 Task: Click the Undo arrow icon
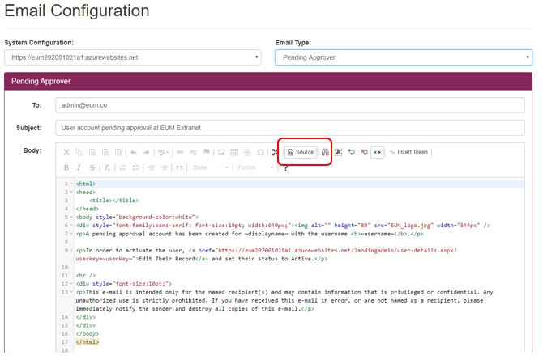[134, 152]
